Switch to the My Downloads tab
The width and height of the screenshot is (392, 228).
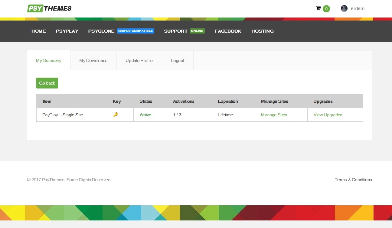[x=93, y=60]
